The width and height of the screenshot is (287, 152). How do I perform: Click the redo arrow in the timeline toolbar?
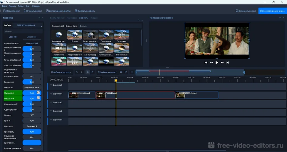point(82,72)
